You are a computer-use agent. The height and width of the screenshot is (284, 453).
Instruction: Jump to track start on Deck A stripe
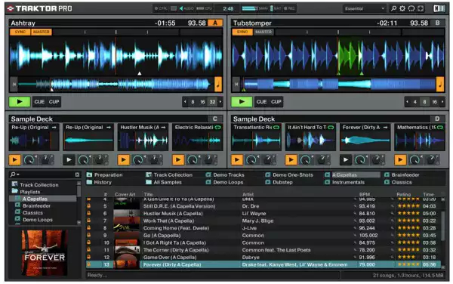[14, 84]
